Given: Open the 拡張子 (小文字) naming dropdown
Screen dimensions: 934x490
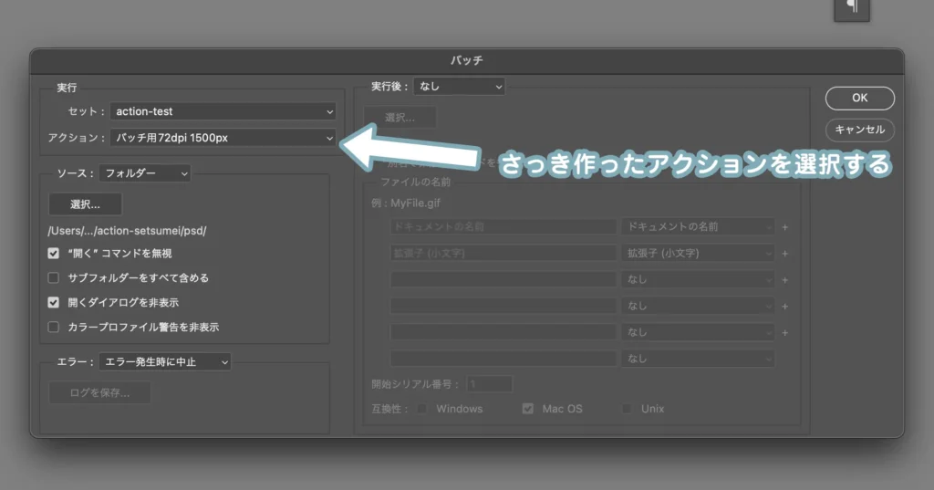Looking at the screenshot, I should point(698,254).
